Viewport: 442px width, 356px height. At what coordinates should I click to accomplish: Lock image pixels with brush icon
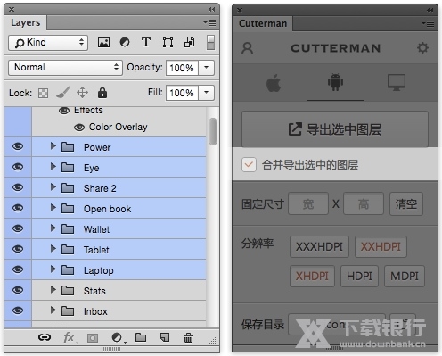(x=63, y=93)
